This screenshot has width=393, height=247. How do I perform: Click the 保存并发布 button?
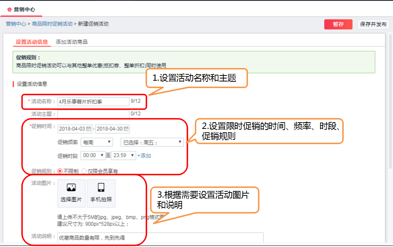pyautogui.click(x=374, y=24)
